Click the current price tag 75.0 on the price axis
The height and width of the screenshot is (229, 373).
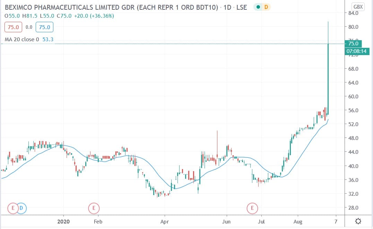[x=353, y=44]
